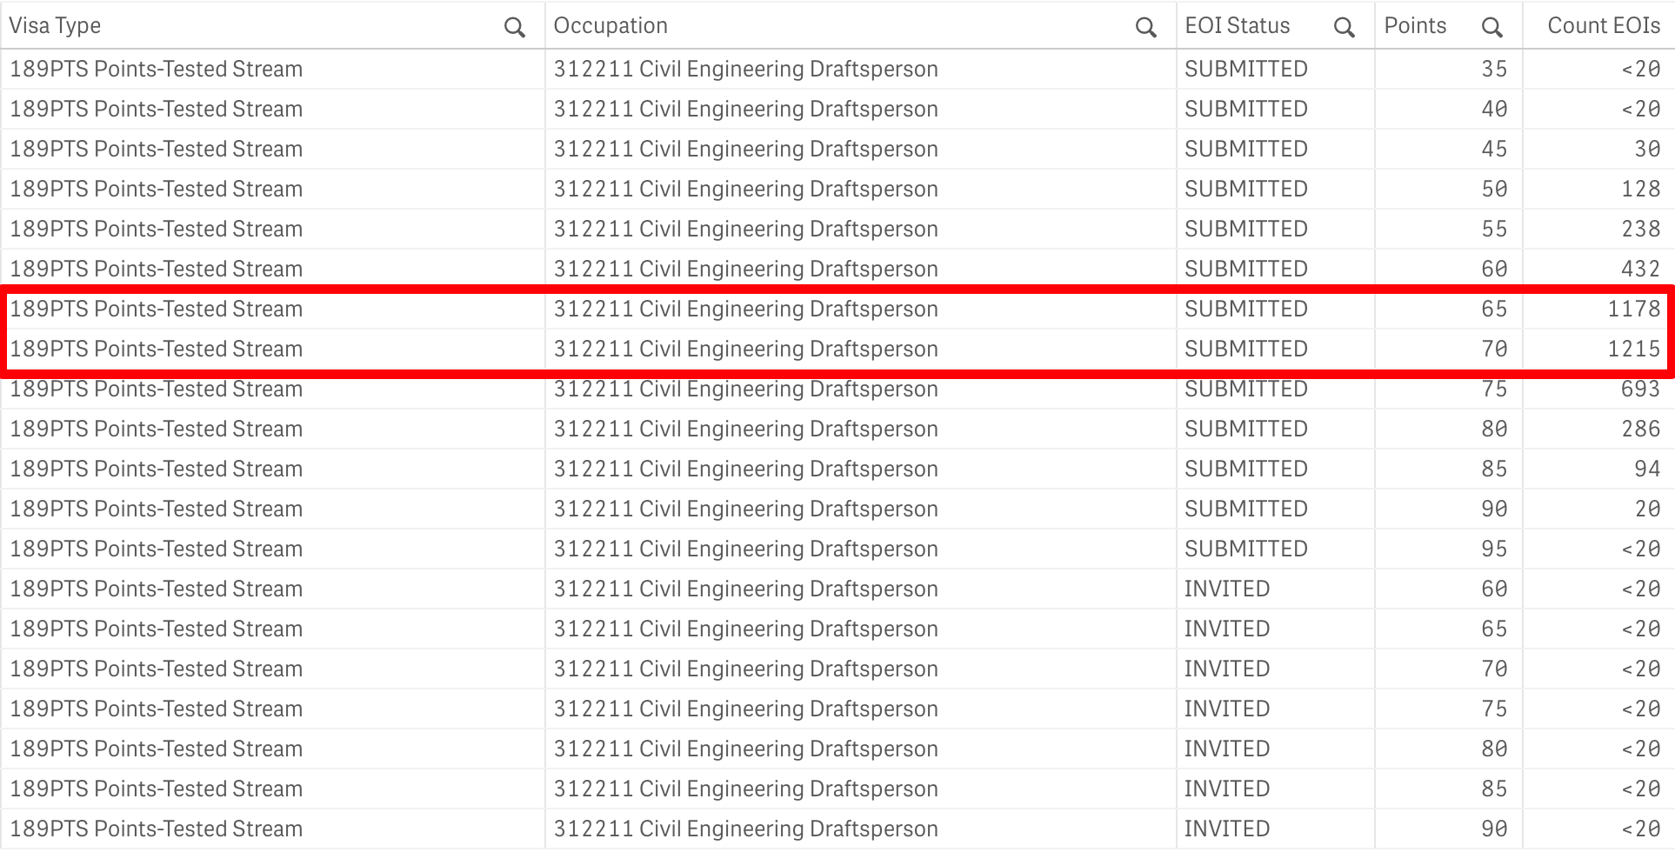Select the EOI Status header text
This screenshot has height=852, width=1675.
point(1237,26)
